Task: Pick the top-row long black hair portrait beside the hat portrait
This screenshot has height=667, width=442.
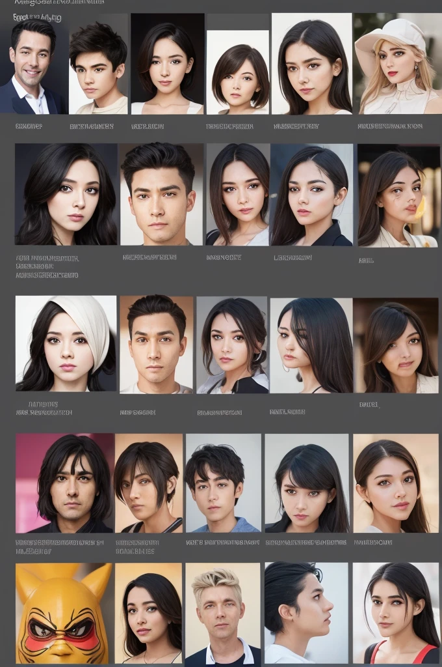Action: coord(311,64)
